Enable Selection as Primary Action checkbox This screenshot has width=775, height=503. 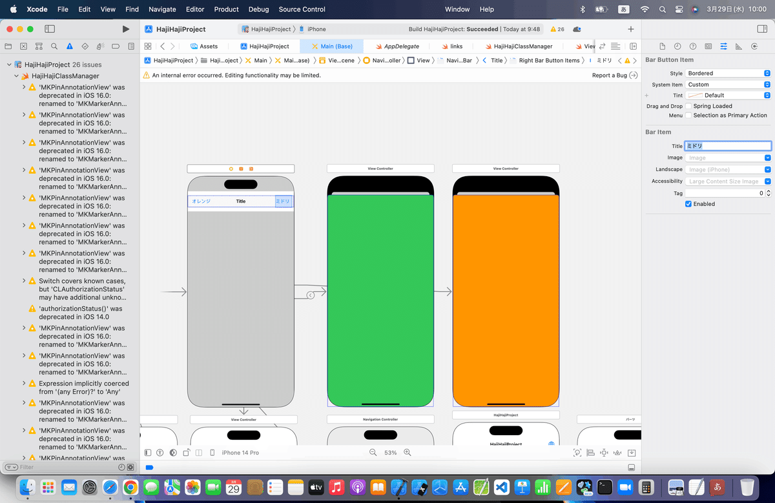coord(688,115)
